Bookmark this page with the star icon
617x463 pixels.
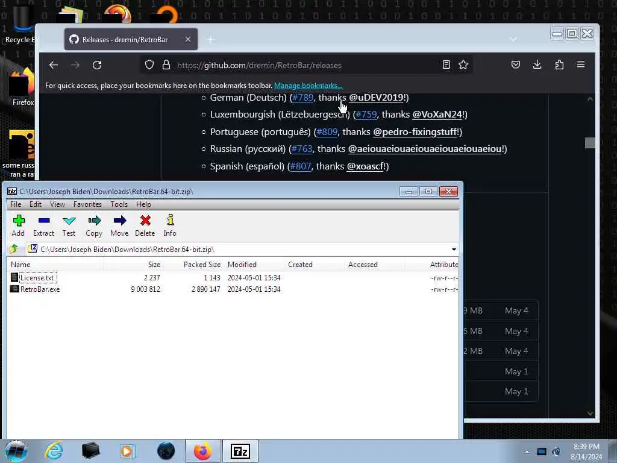point(463,65)
